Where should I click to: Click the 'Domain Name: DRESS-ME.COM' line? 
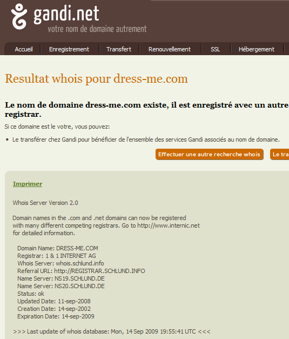tap(58, 248)
